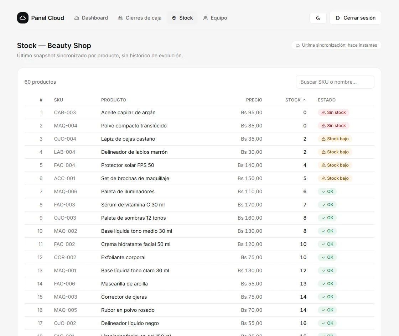Open the Cierres de caja tab

coord(140,18)
